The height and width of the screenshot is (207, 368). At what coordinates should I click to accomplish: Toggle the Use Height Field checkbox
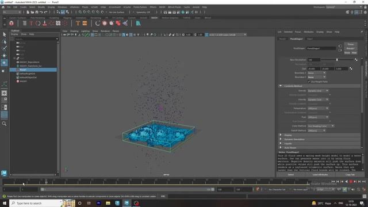click(x=309, y=82)
